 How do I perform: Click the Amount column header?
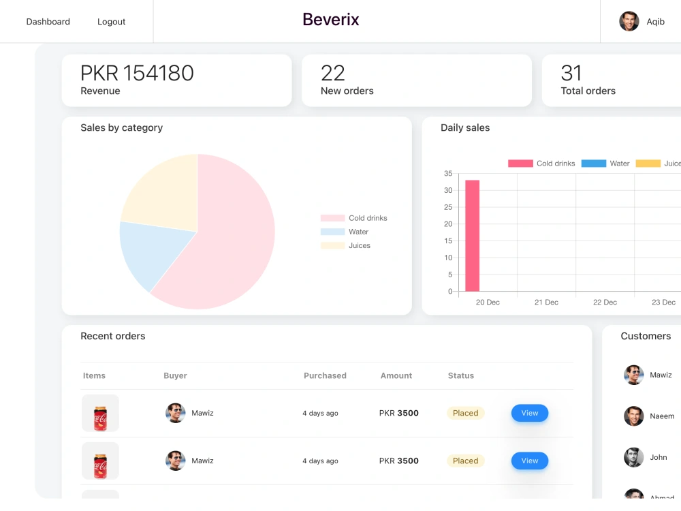point(396,375)
